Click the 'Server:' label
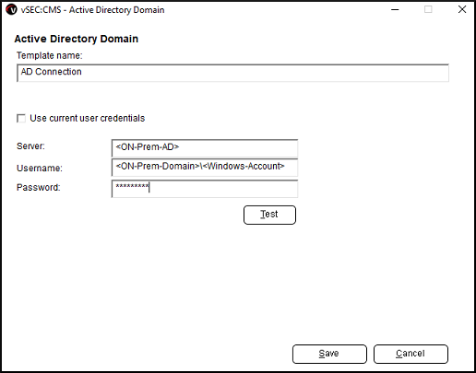 (30, 146)
